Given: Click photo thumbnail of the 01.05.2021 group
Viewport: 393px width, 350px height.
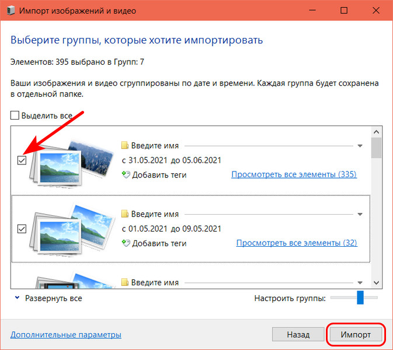Looking at the screenshot, I should (71, 230).
